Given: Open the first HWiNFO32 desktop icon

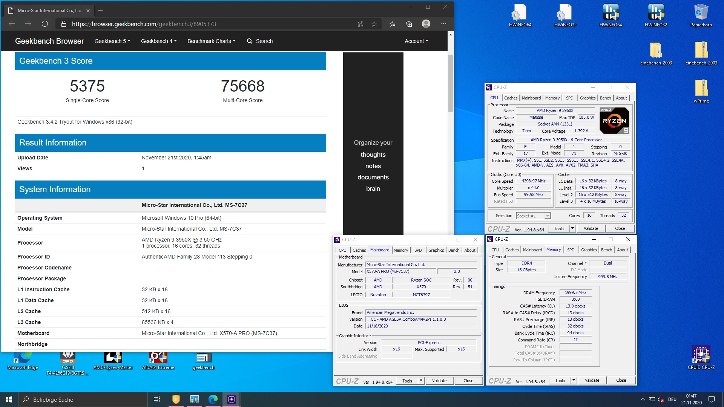Looking at the screenshot, I should point(565,15).
